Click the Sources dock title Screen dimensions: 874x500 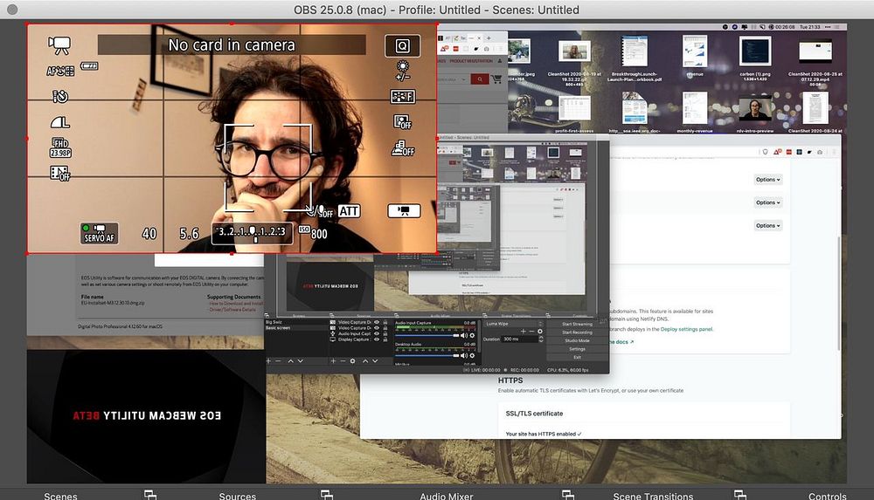click(x=238, y=496)
